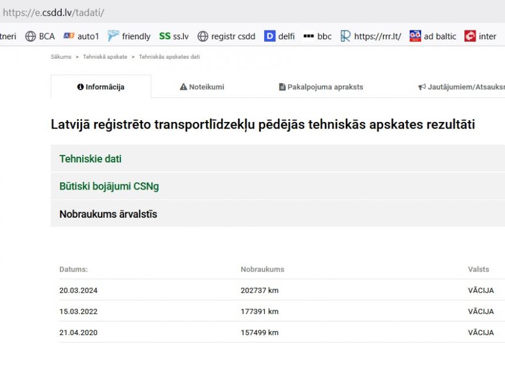Image resolution: width=505 pixels, height=379 pixels.
Task: Select the mileage 202737 km
Action: click(260, 290)
